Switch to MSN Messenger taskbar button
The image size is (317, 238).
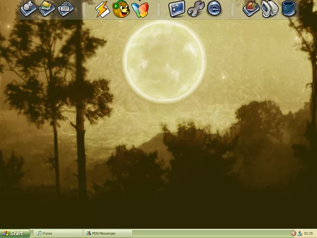pyautogui.click(x=108, y=233)
